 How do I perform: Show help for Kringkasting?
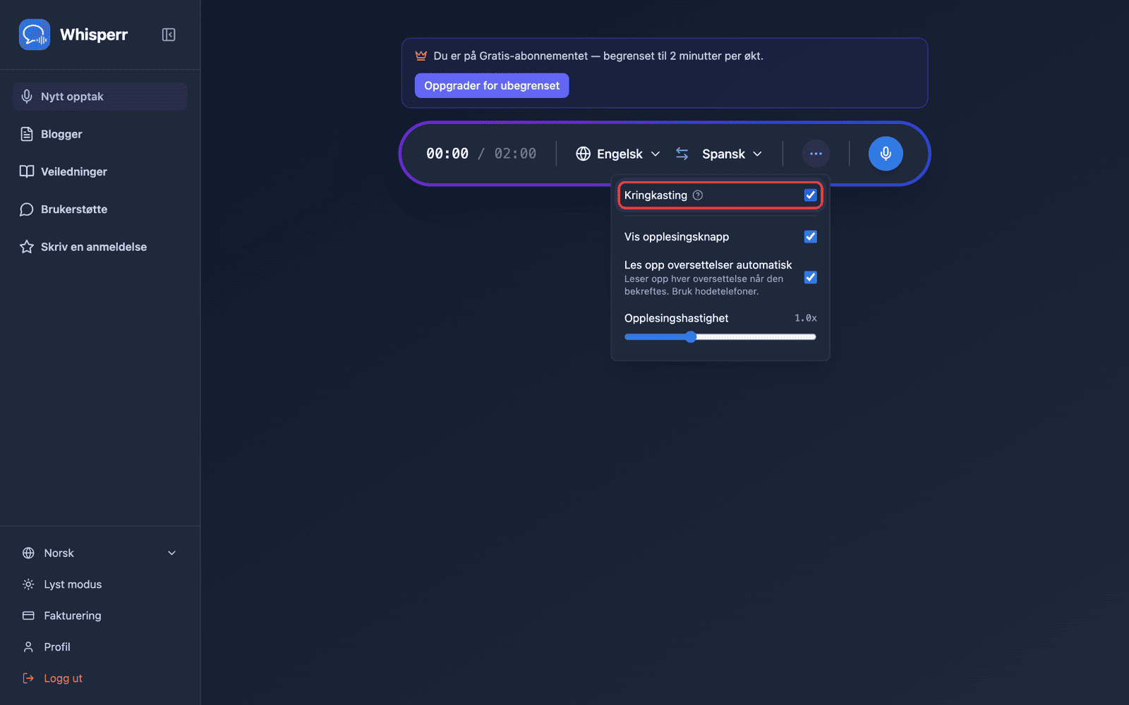(698, 195)
